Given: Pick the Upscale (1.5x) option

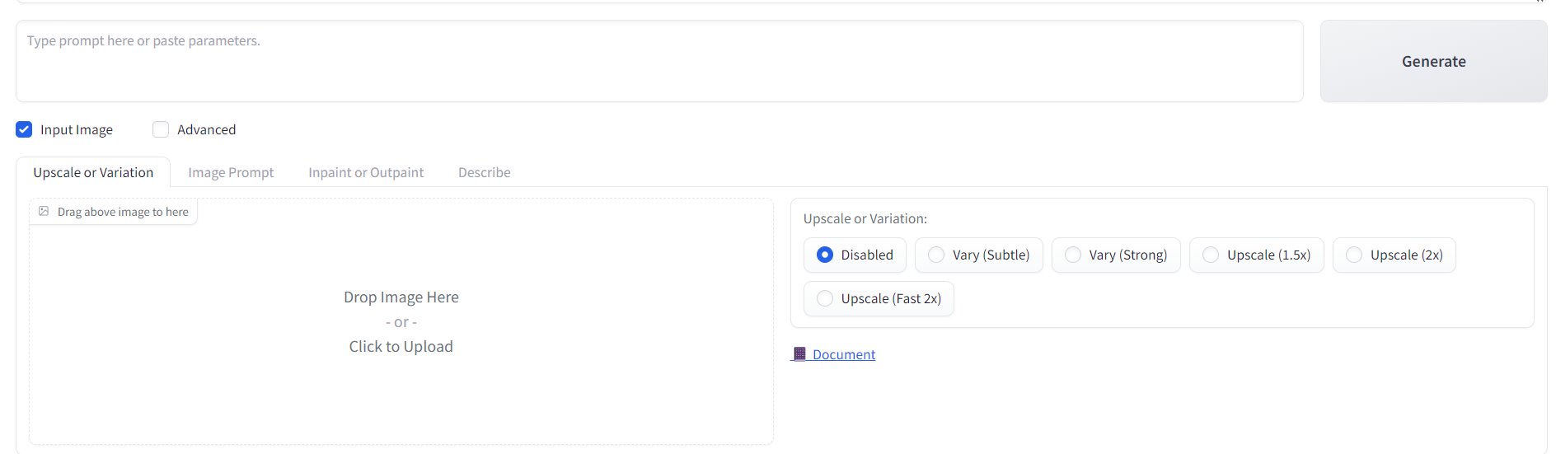Looking at the screenshot, I should (1211, 255).
